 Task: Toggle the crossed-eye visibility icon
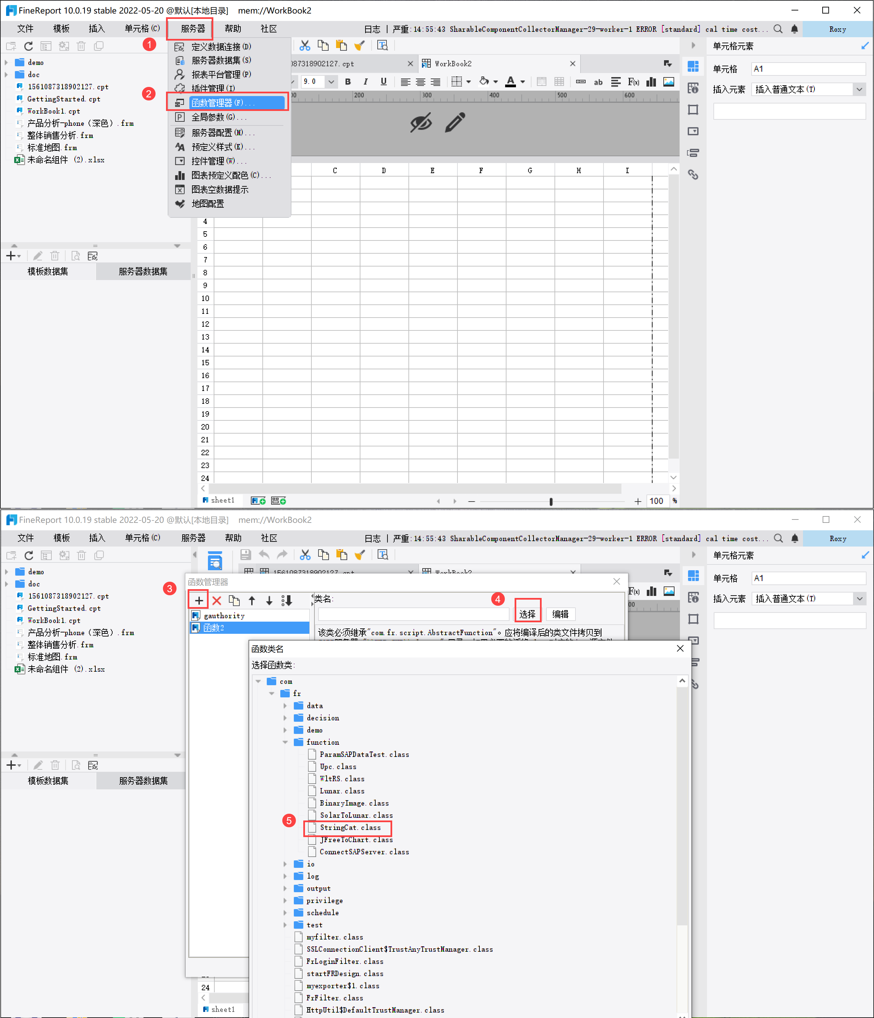421,123
